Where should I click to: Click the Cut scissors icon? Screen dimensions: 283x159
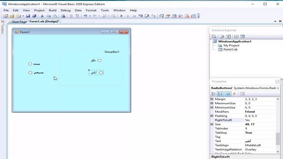(x=42, y=16)
